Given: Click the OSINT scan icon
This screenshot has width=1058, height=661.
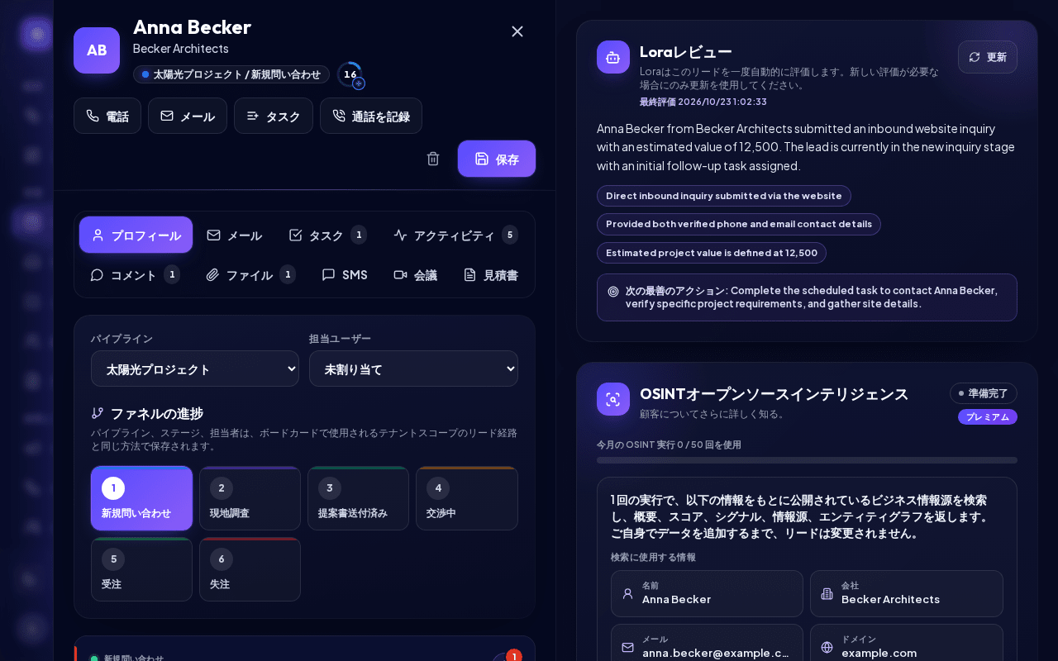Looking at the screenshot, I should (613, 399).
